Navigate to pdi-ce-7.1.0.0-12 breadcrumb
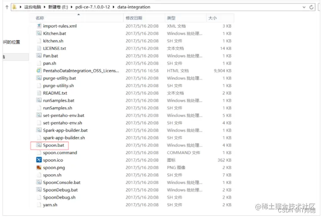322x217 pixels. [x=93, y=7]
